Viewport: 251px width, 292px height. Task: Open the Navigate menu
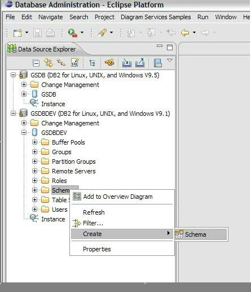[51, 17]
